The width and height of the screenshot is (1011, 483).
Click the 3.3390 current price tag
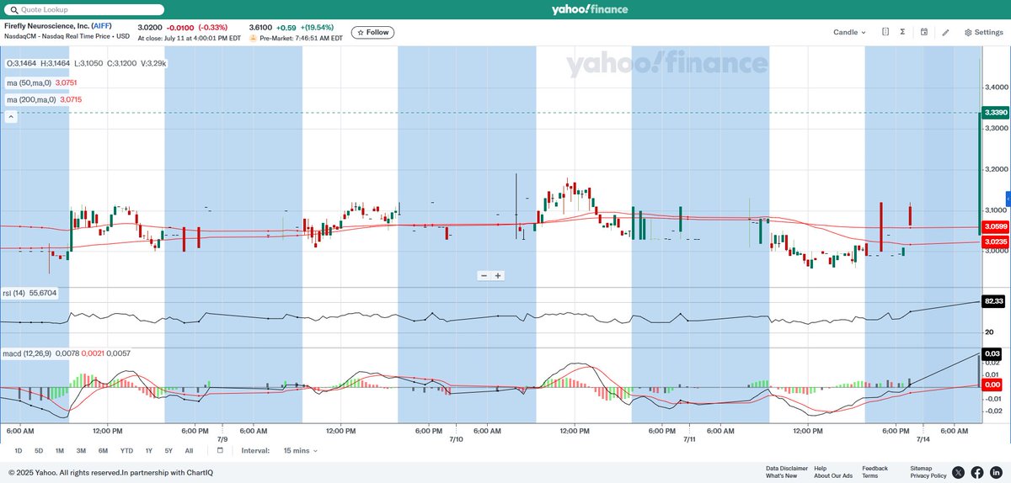tap(994, 112)
